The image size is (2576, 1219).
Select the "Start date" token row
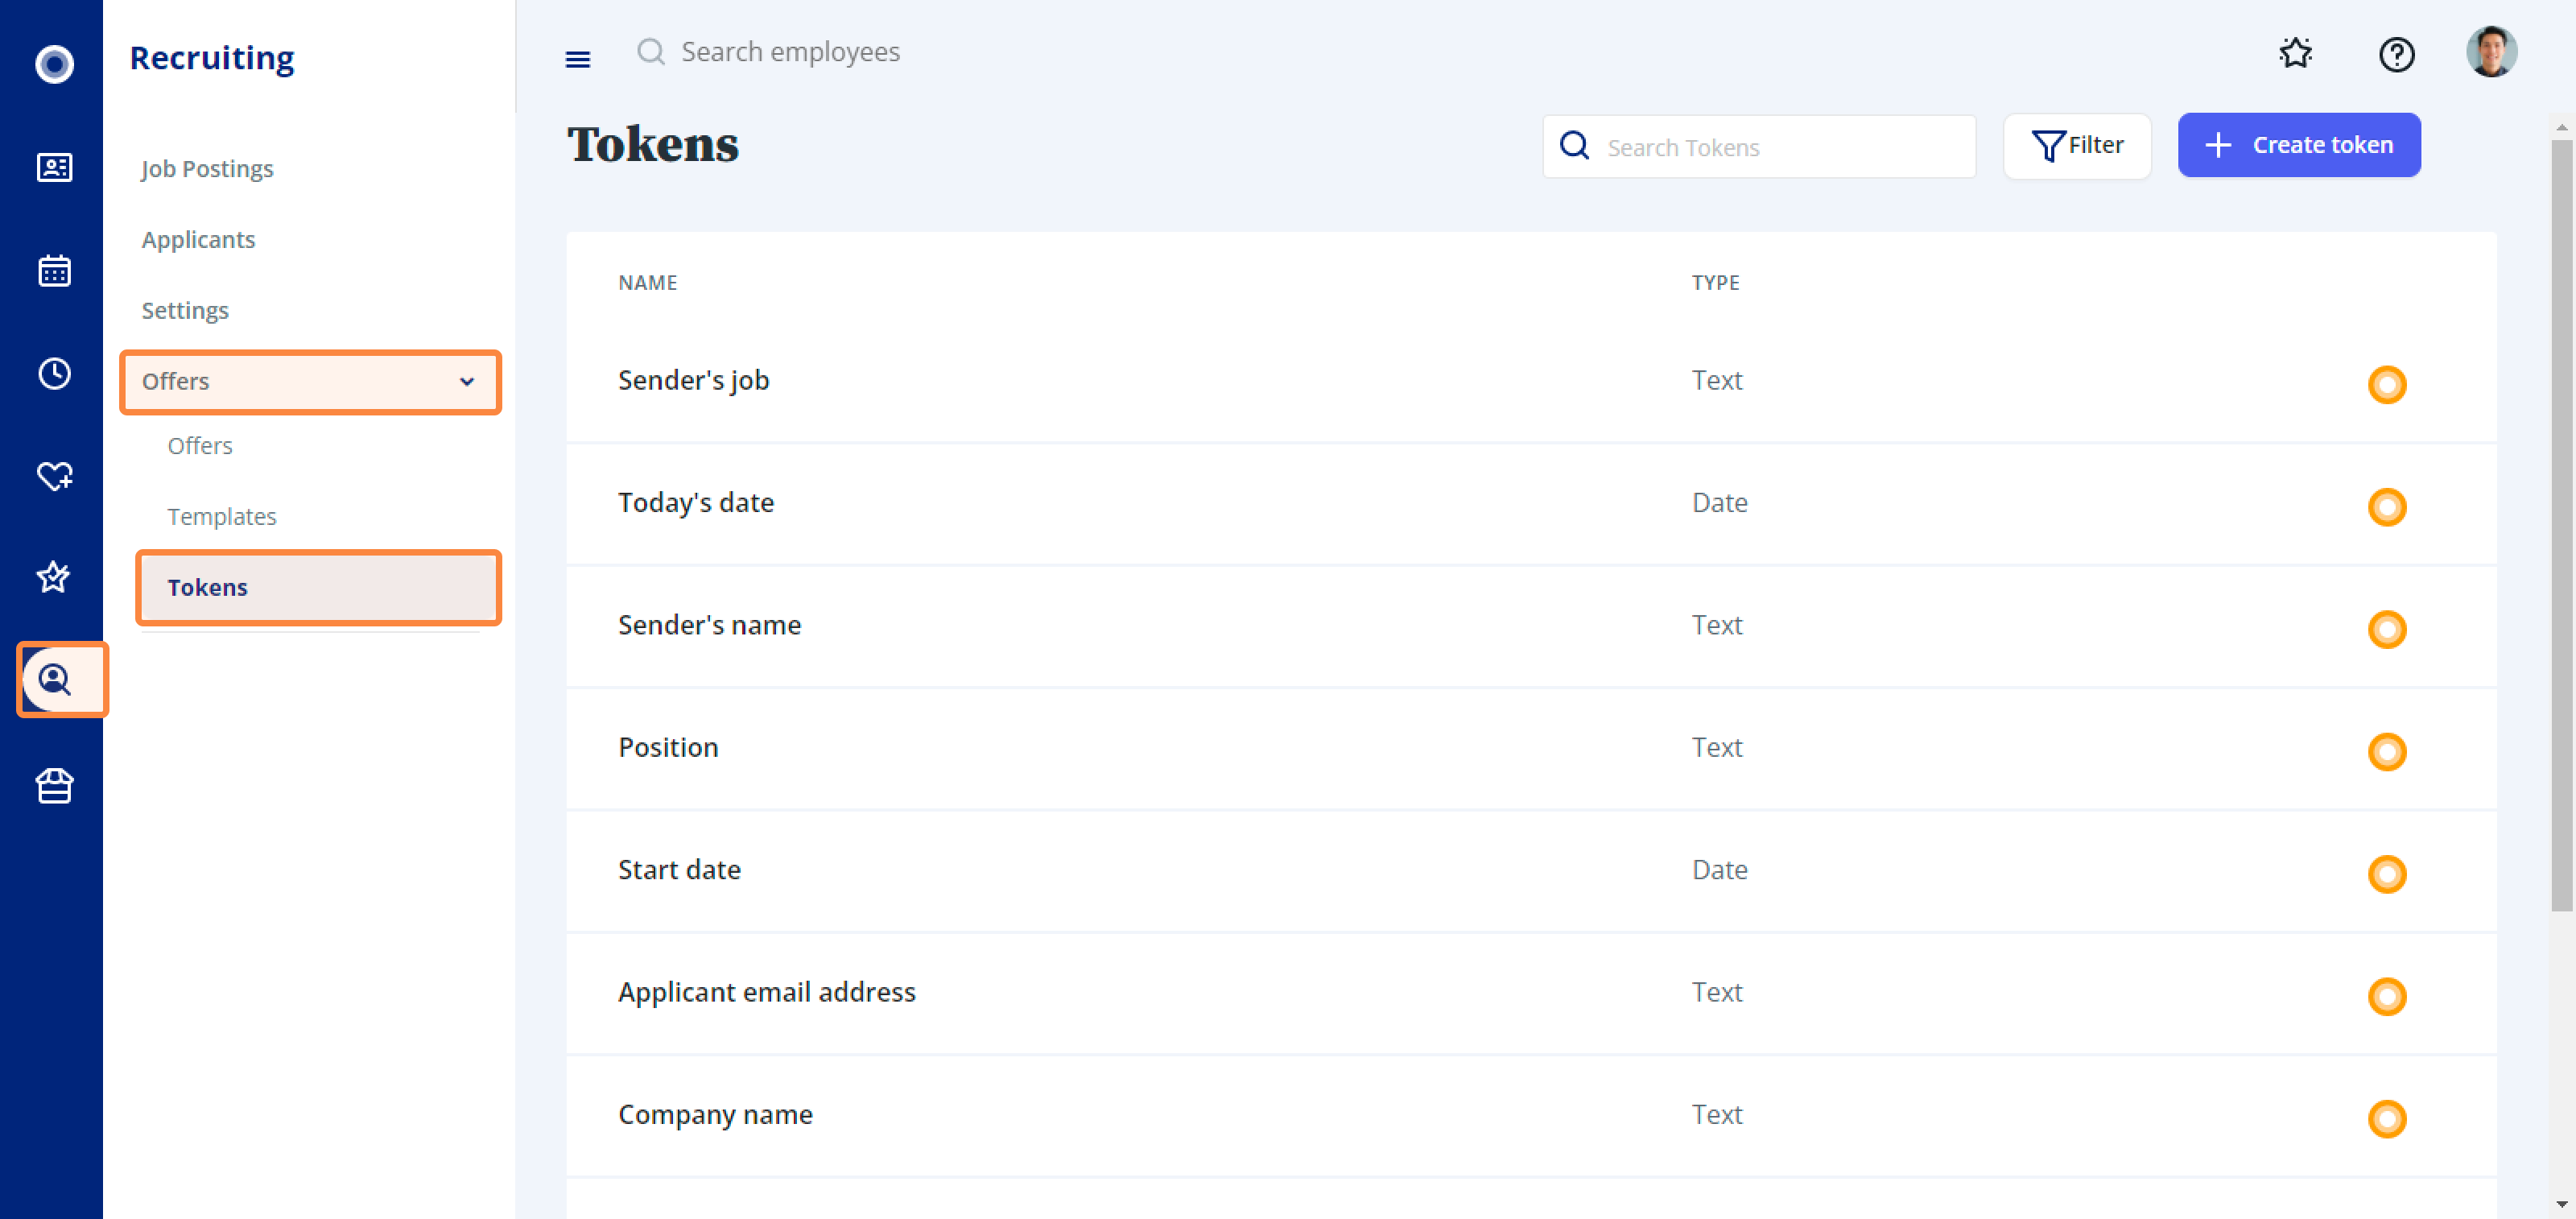click(1531, 871)
